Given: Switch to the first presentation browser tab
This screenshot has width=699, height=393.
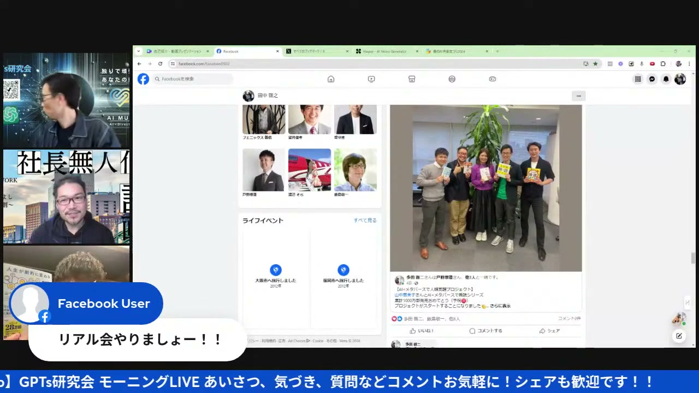Looking at the screenshot, I should point(177,51).
